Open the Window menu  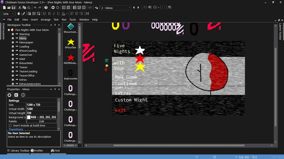tap(84, 19)
